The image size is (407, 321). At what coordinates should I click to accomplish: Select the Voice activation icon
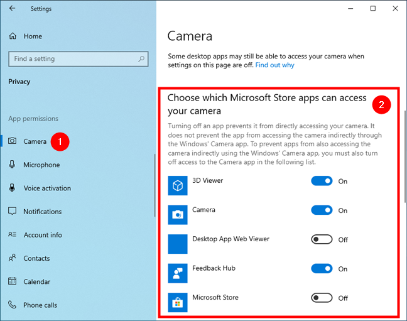pos(12,187)
